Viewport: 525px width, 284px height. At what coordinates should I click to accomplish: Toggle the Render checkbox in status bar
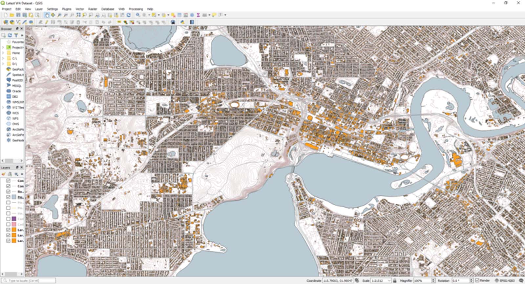[477, 281]
